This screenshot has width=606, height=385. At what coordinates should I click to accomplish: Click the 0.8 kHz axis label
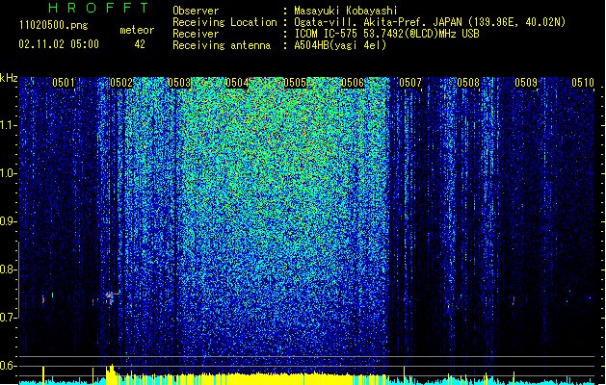pyautogui.click(x=8, y=269)
